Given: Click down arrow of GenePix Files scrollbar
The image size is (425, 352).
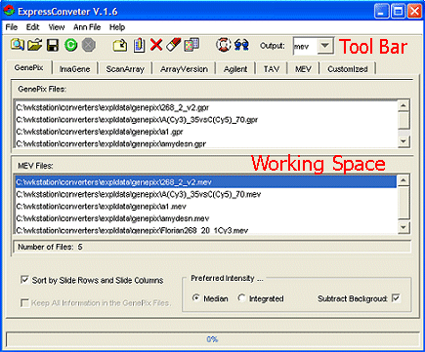Looking at the screenshot, I should [x=404, y=141].
